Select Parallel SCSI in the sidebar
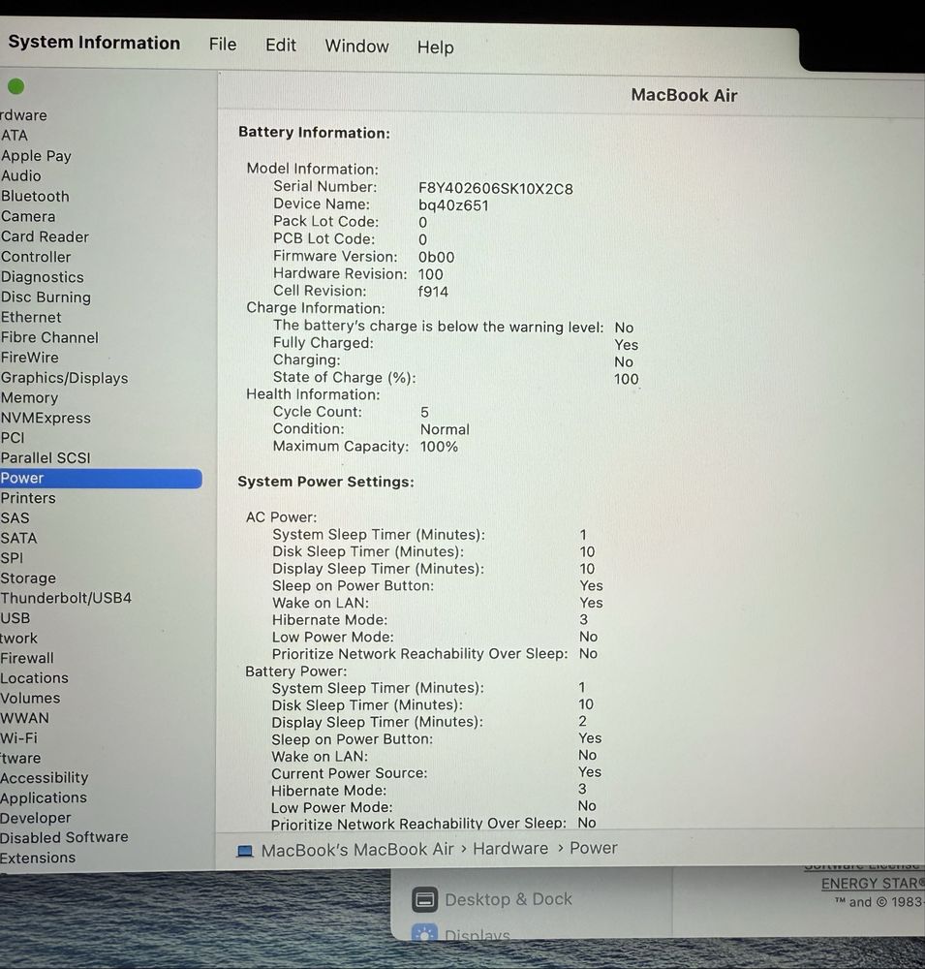The height and width of the screenshot is (969, 925). point(46,458)
